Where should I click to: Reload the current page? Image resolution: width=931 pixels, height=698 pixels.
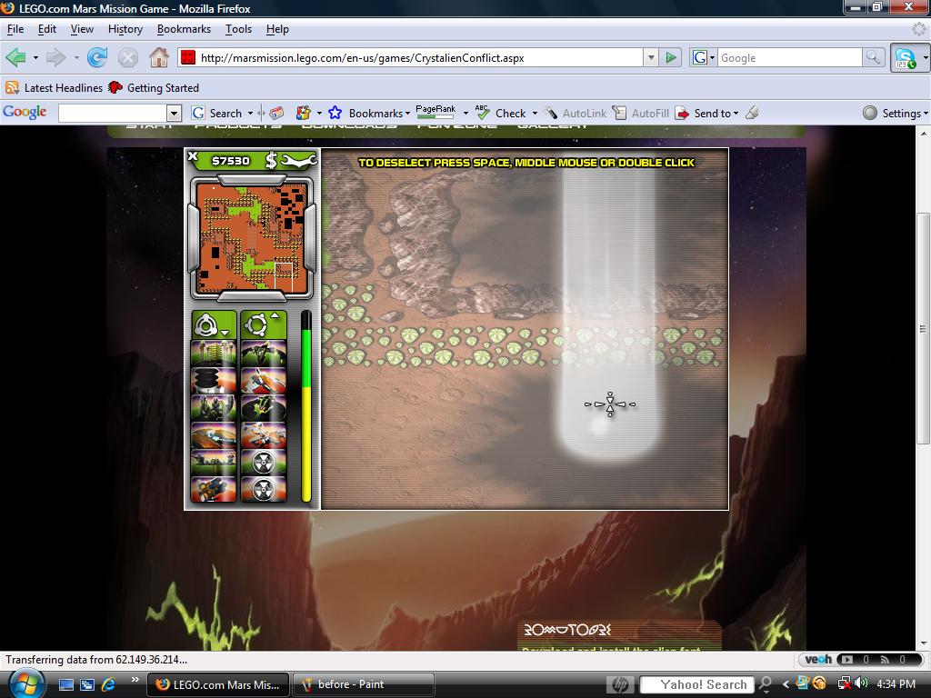[x=96, y=57]
